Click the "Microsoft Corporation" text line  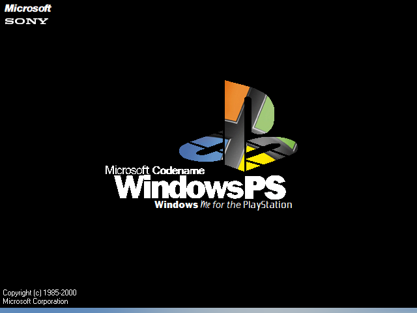click(x=35, y=301)
